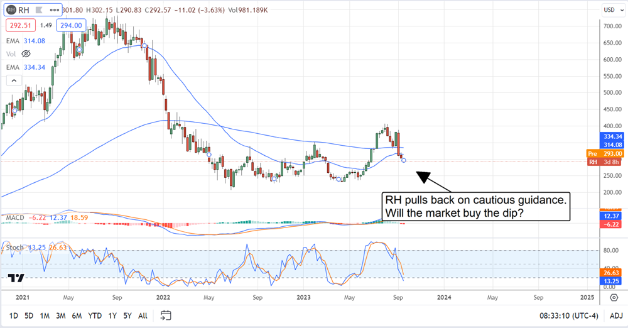Open chart settings gear icon
Screen dimensions: 628x328
(x=614, y=298)
